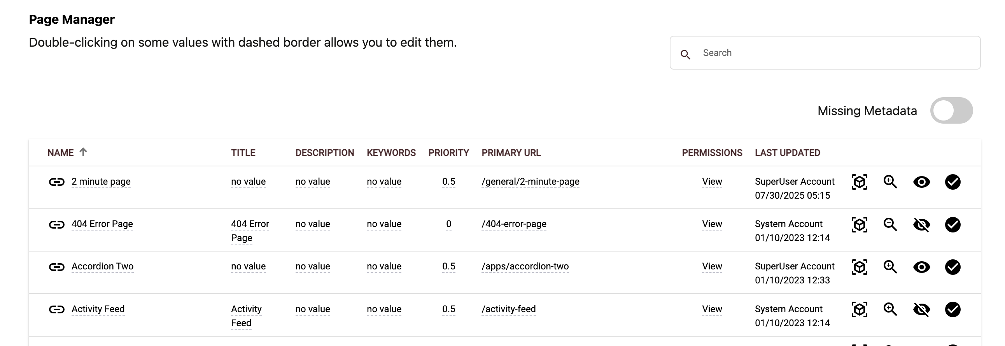Click the Activity Feed page name
1005x346 pixels.
coord(98,309)
